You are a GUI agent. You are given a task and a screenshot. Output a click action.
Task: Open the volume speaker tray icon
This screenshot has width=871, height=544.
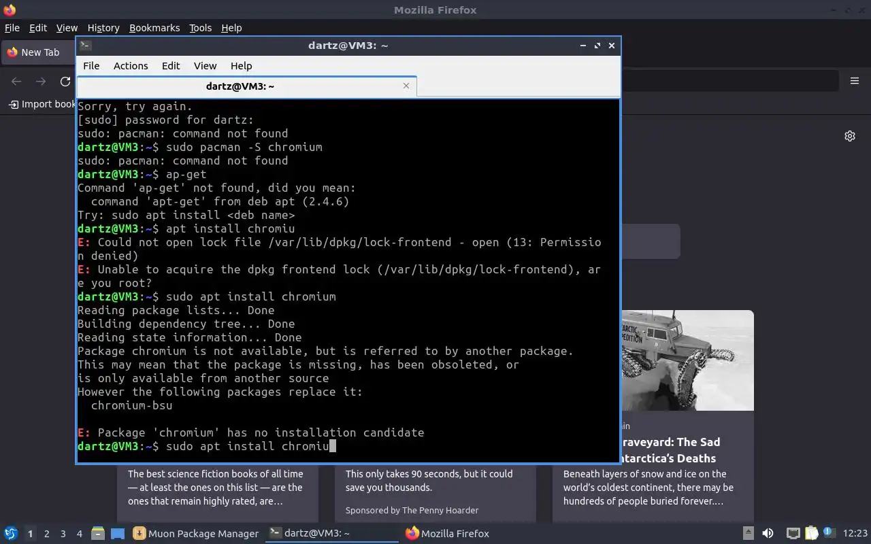click(x=768, y=534)
